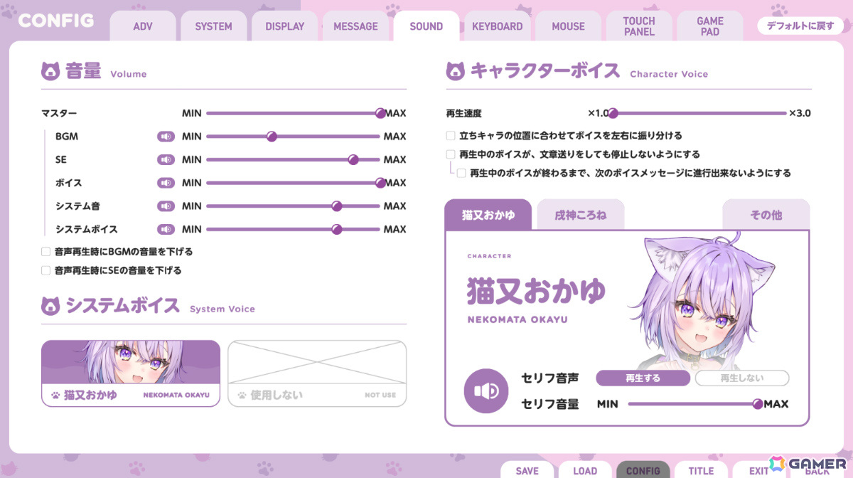Mute the システム音 speaker toggle
853x478 pixels.
tap(166, 206)
